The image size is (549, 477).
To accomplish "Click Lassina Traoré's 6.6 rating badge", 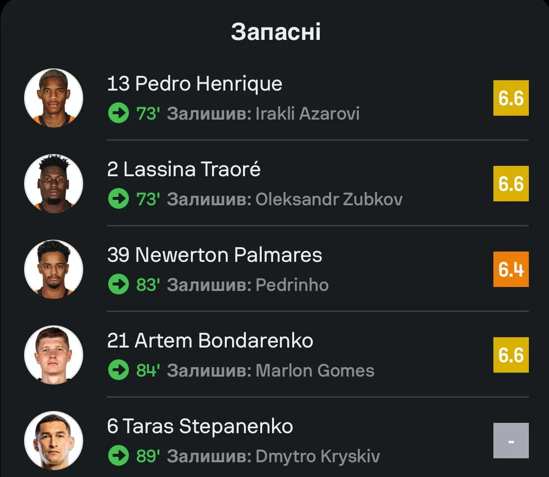I will (511, 184).
